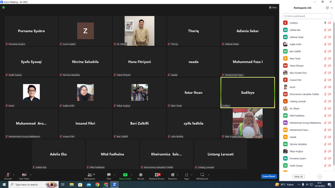Click the weather widget in the taskbar
The width and height of the screenshot is (335, 188).
(x=285, y=184)
